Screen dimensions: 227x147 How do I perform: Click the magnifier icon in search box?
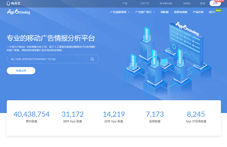coord(92,59)
